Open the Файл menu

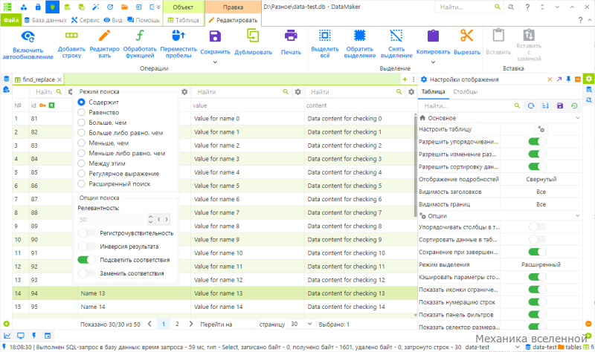(11, 20)
